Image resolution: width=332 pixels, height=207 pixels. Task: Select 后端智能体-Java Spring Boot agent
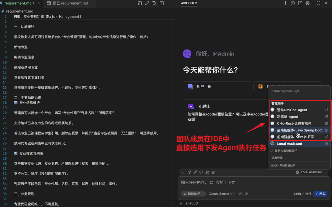(299, 130)
